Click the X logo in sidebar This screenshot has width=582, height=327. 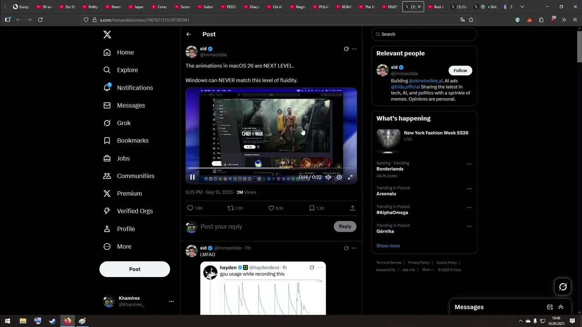(107, 35)
